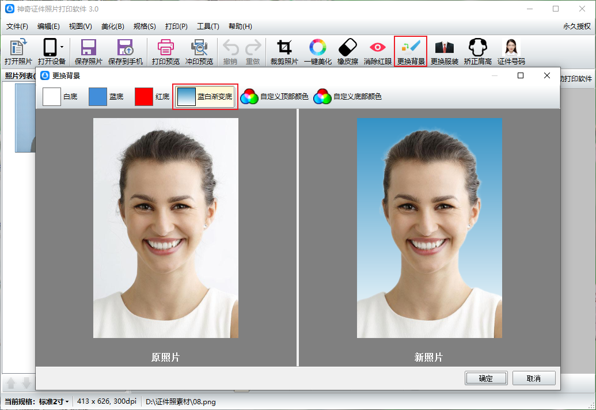Click the 矫正肩高 (shoulder correction) icon
596x410 pixels.
pyautogui.click(x=477, y=51)
